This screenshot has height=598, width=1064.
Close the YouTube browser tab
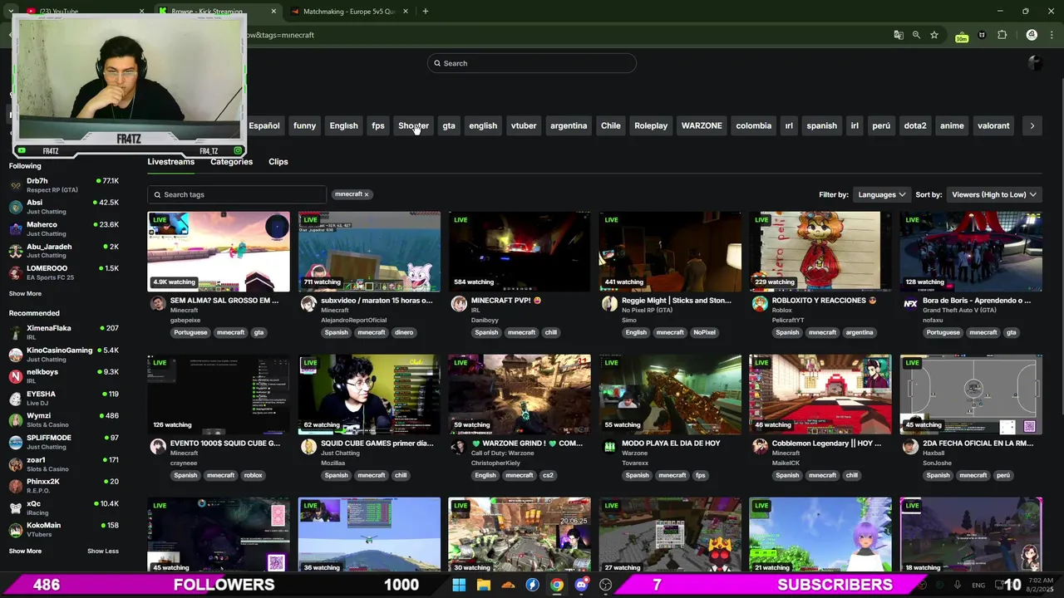click(x=141, y=12)
